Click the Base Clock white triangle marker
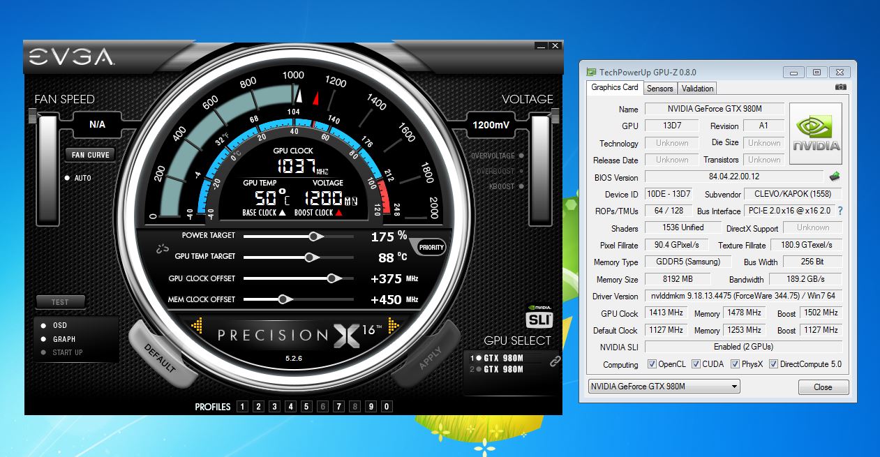This screenshot has width=880, height=457. click(283, 213)
